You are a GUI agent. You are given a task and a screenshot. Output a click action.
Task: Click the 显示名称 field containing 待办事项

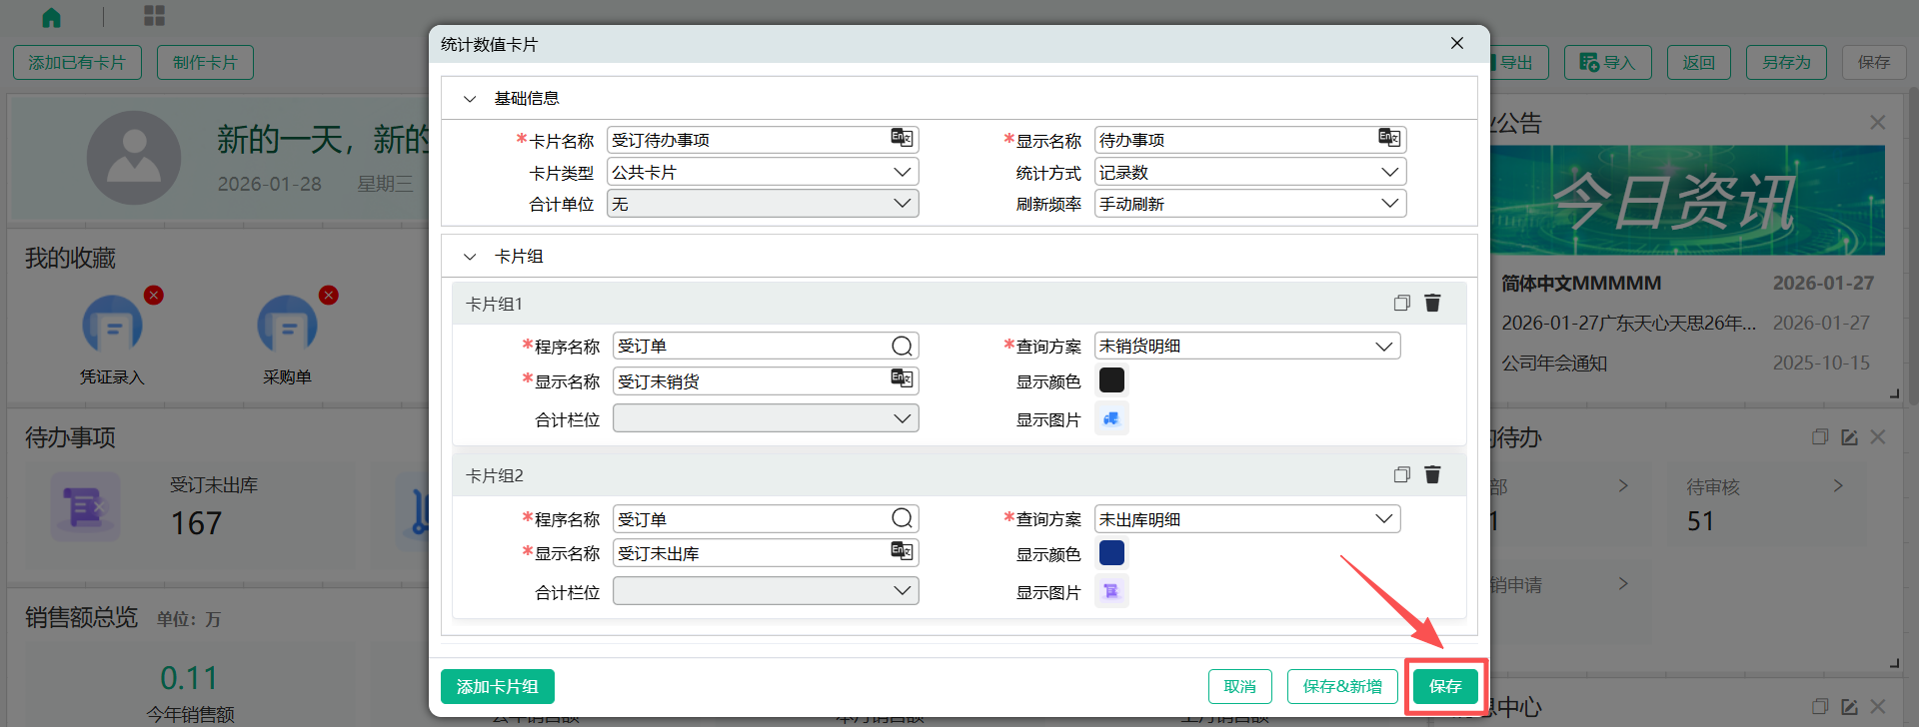[x=1235, y=140]
